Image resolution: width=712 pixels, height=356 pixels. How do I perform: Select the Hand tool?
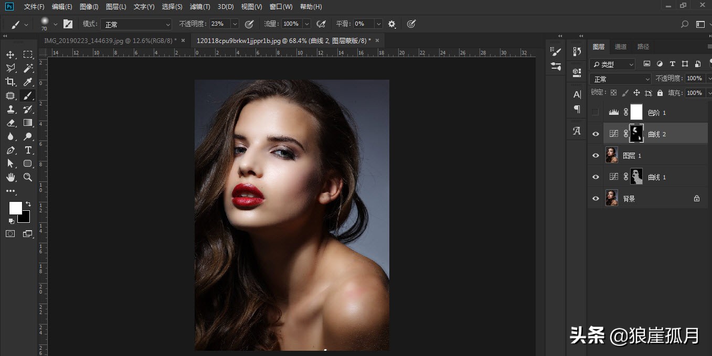click(x=10, y=177)
